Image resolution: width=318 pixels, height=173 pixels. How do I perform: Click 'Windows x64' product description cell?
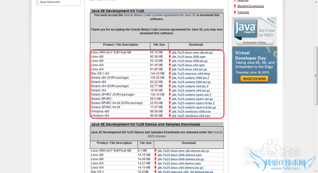pyautogui.click(x=100, y=116)
